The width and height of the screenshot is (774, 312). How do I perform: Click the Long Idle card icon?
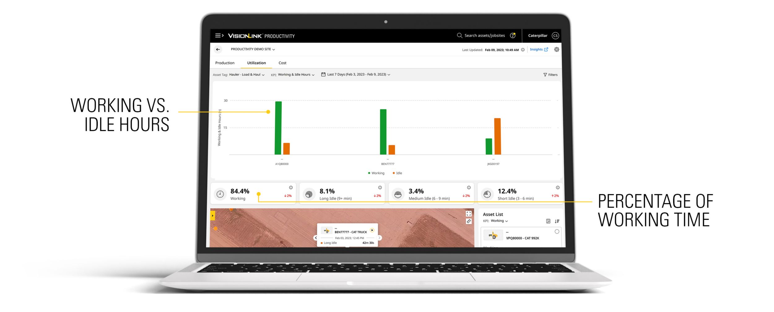pyautogui.click(x=309, y=194)
